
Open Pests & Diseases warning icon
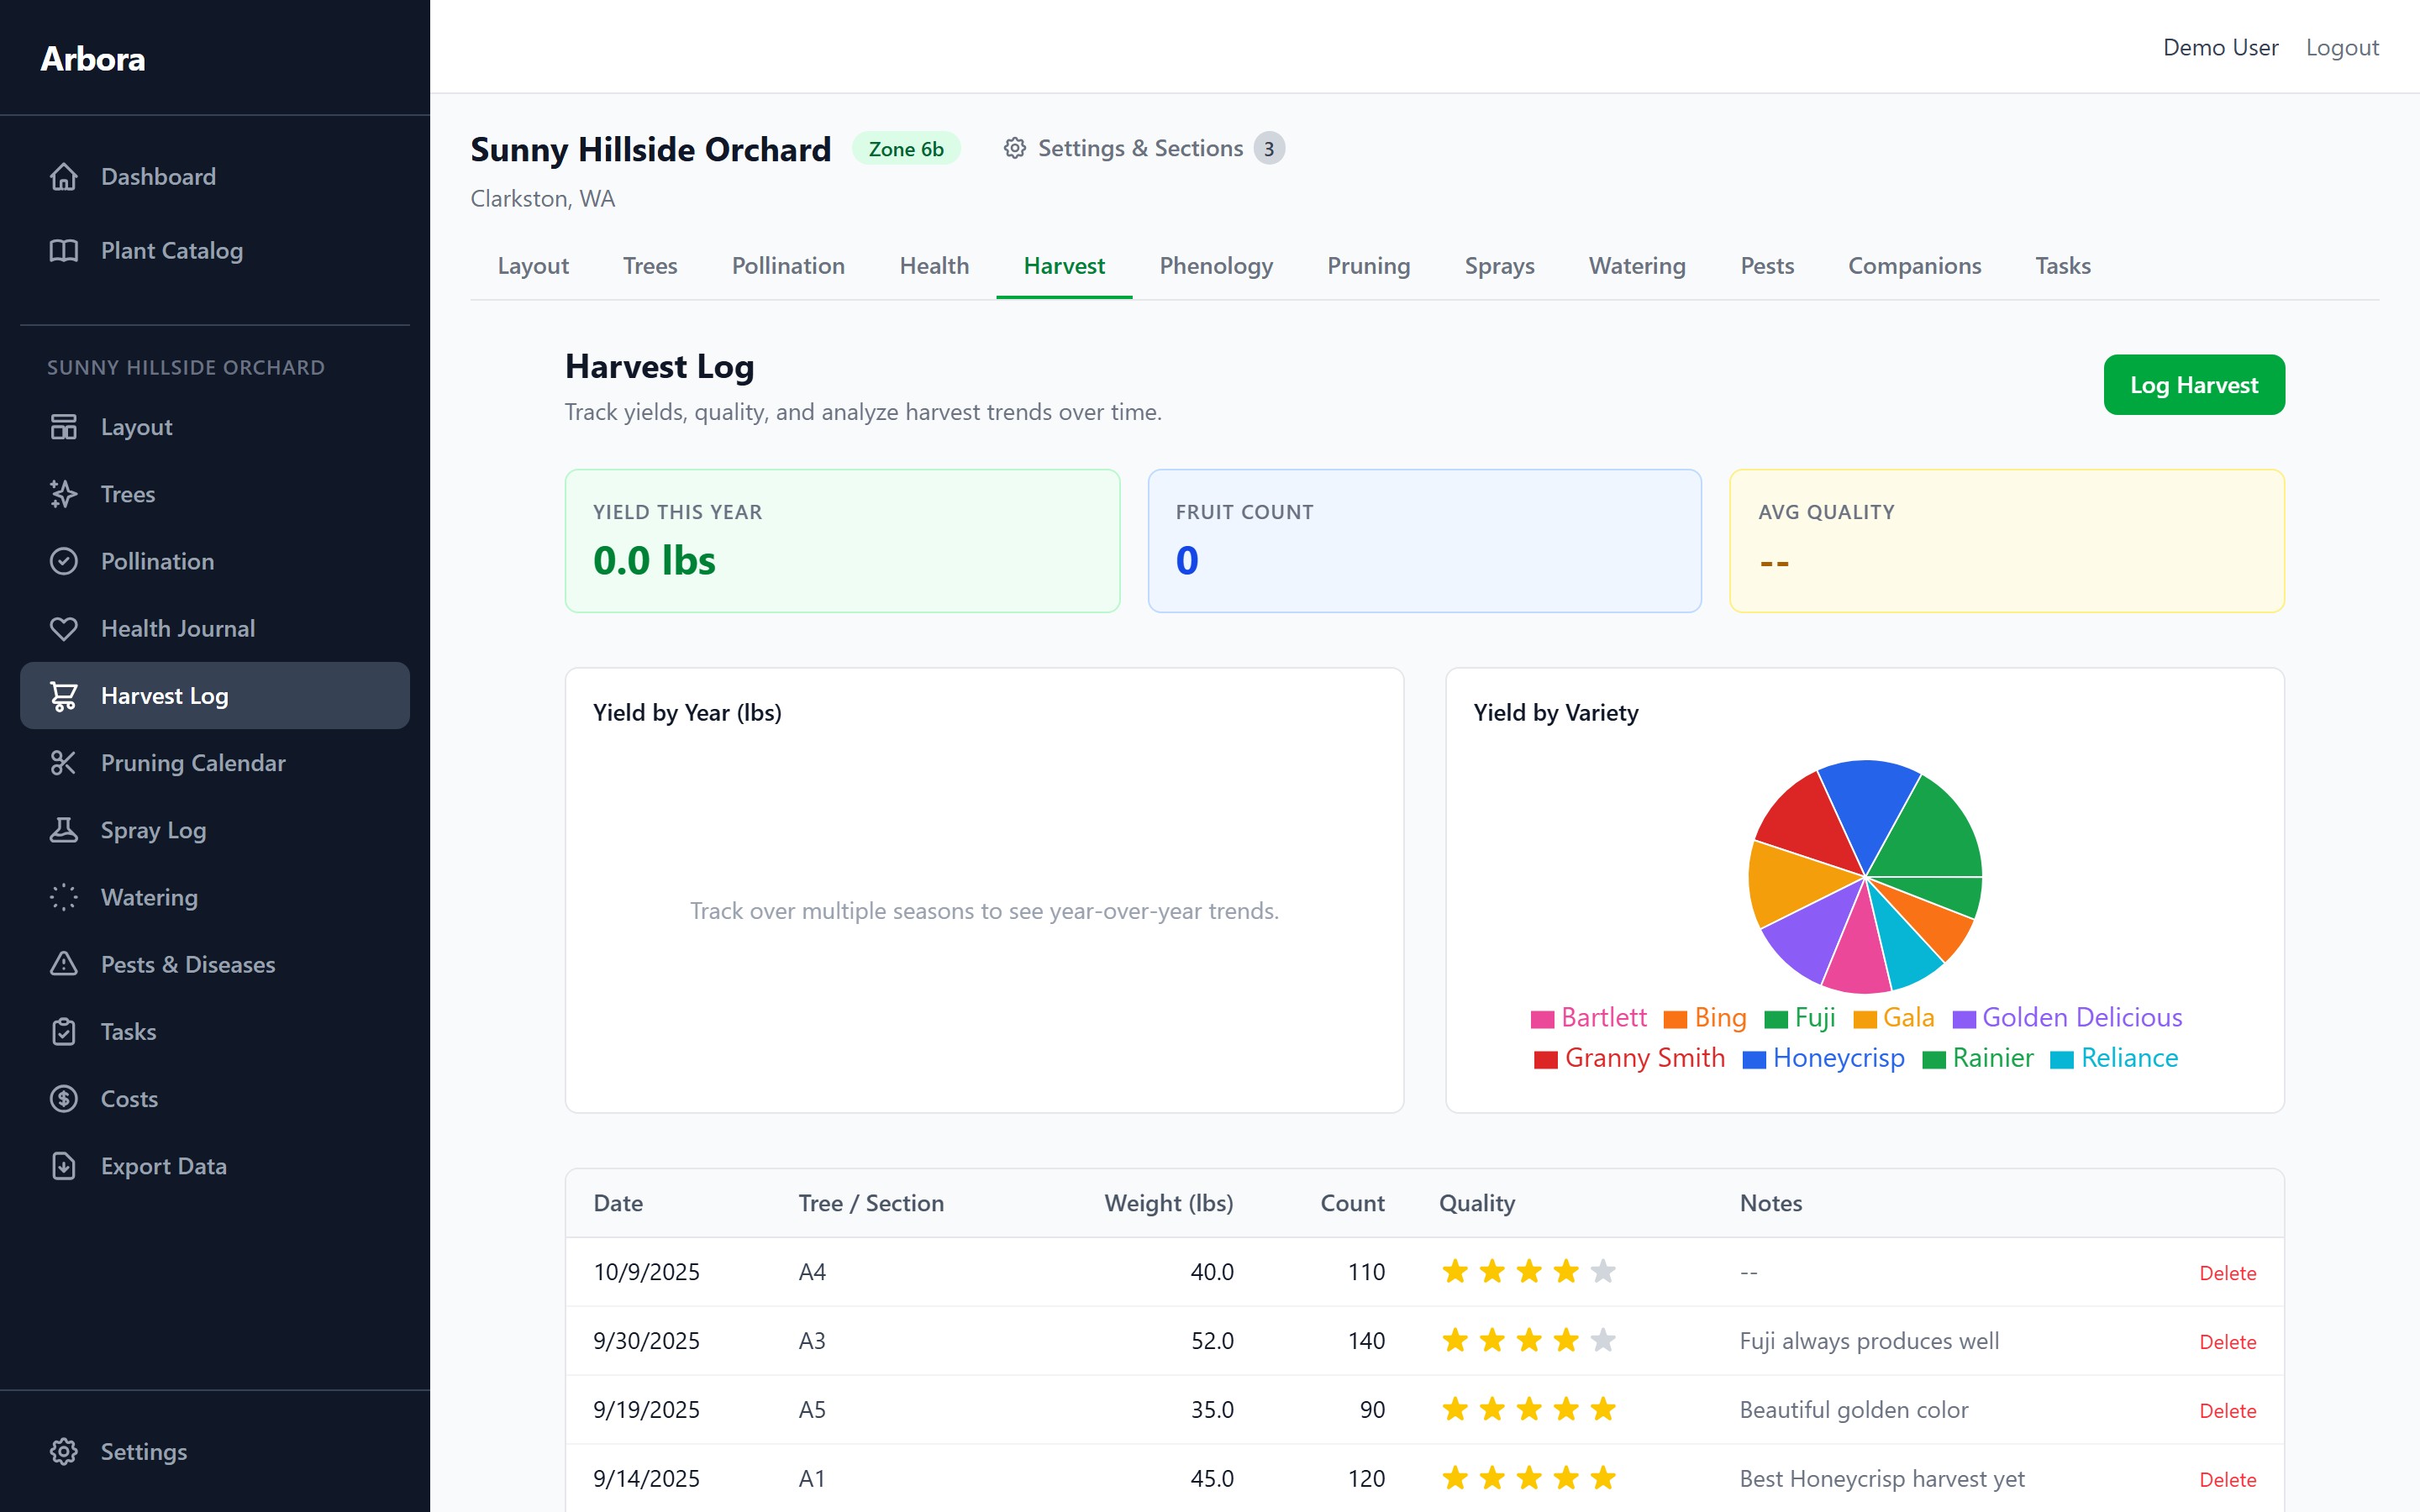click(x=64, y=964)
